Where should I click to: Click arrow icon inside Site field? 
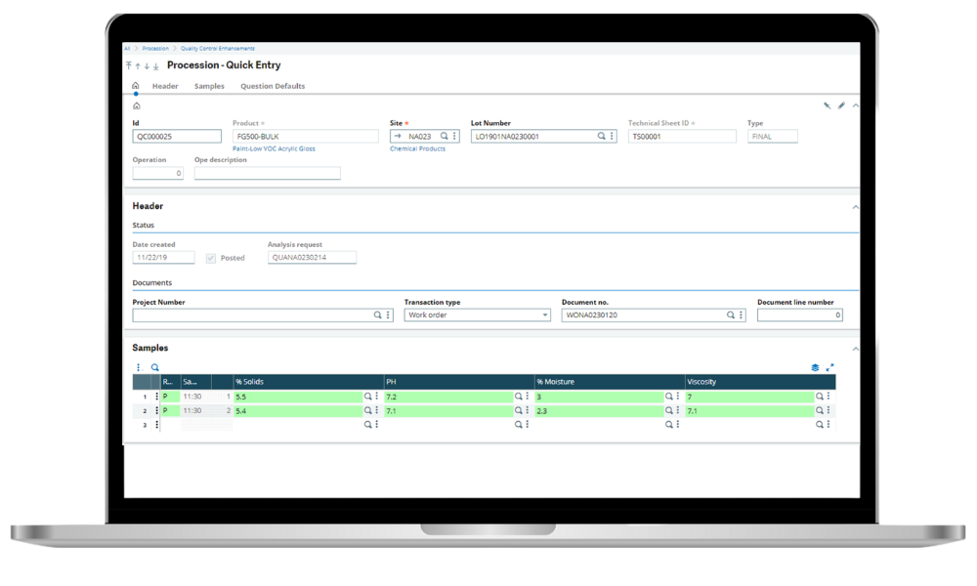tap(398, 136)
